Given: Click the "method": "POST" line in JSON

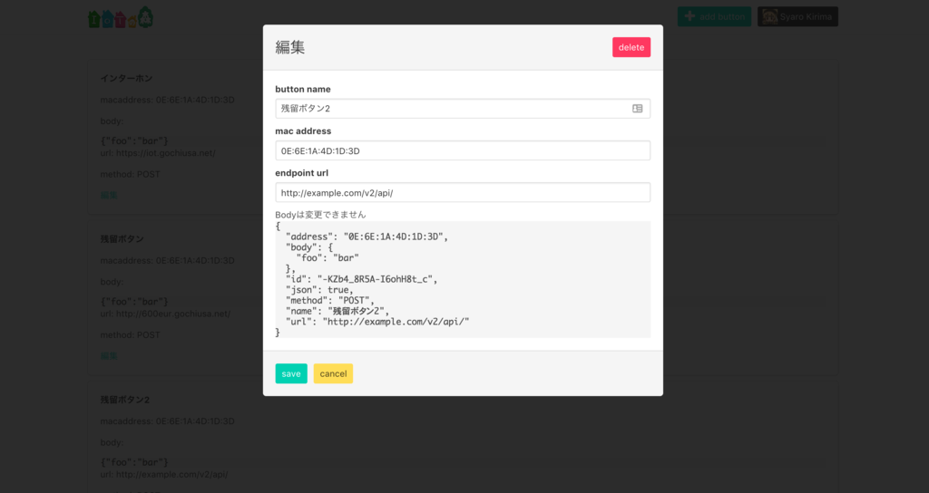Looking at the screenshot, I should tap(330, 300).
